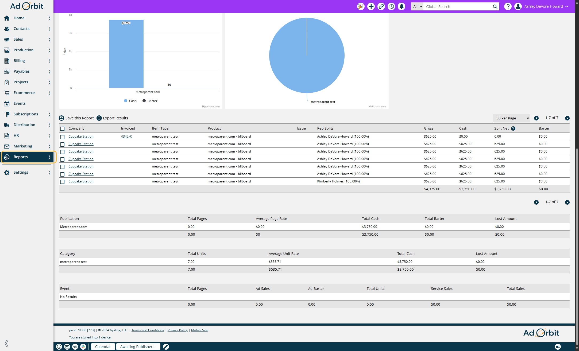Expand the Ashley DeVore-Howard user menu

tap(546, 6)
